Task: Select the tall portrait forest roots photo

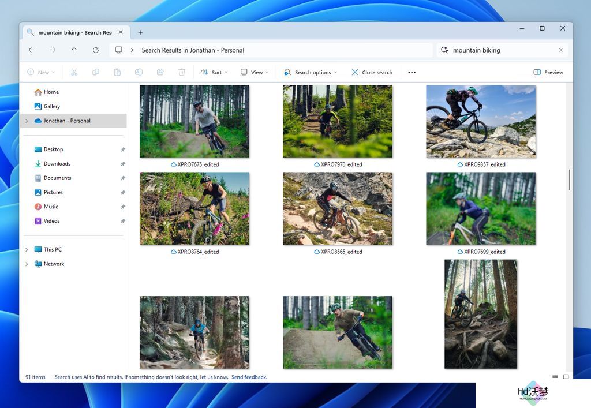Action: (x=481, y=314)
